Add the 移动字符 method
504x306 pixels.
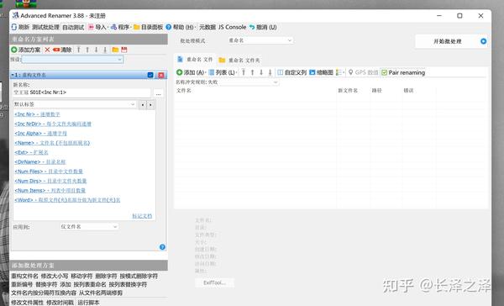81,276
